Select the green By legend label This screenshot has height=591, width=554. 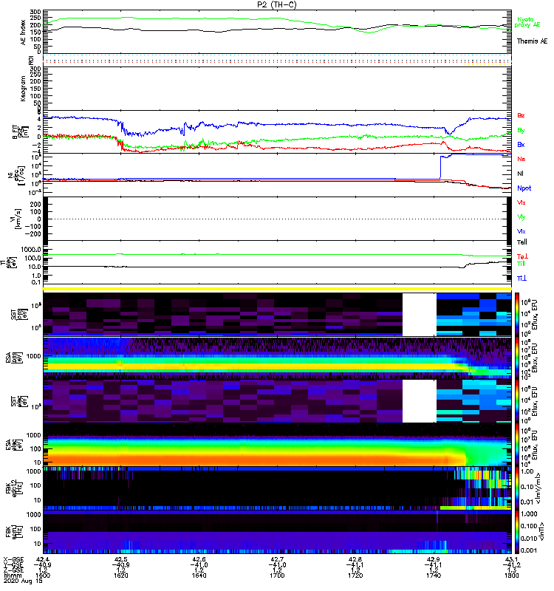tap(521, 131)
